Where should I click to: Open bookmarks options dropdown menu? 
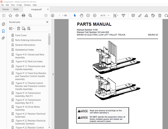pos(12,28)
